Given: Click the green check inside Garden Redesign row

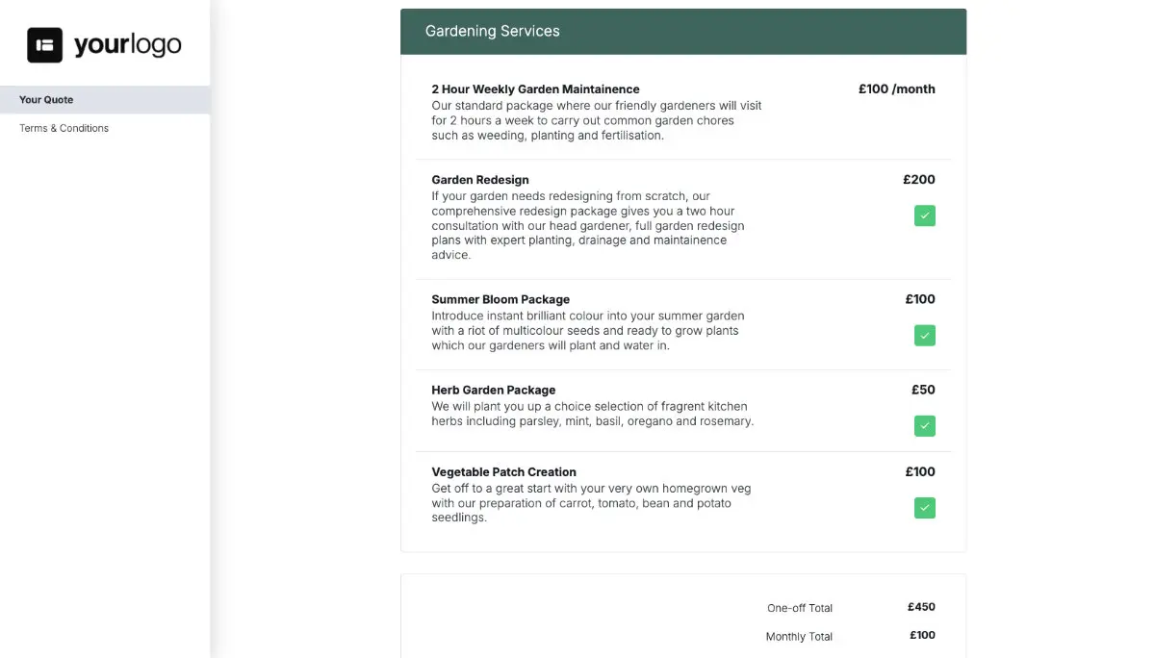Looking at the screenshot, I should pos(924,215).
